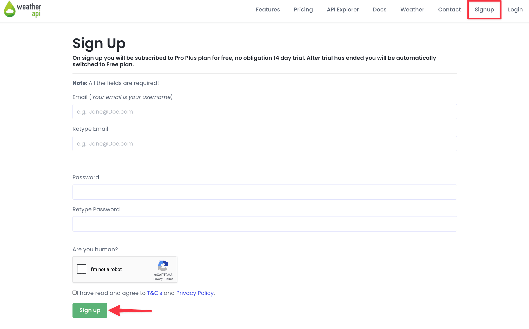The width and height of the screenshot is (529, 329).
Task: Open the Contact page
Action: [449, 9]
